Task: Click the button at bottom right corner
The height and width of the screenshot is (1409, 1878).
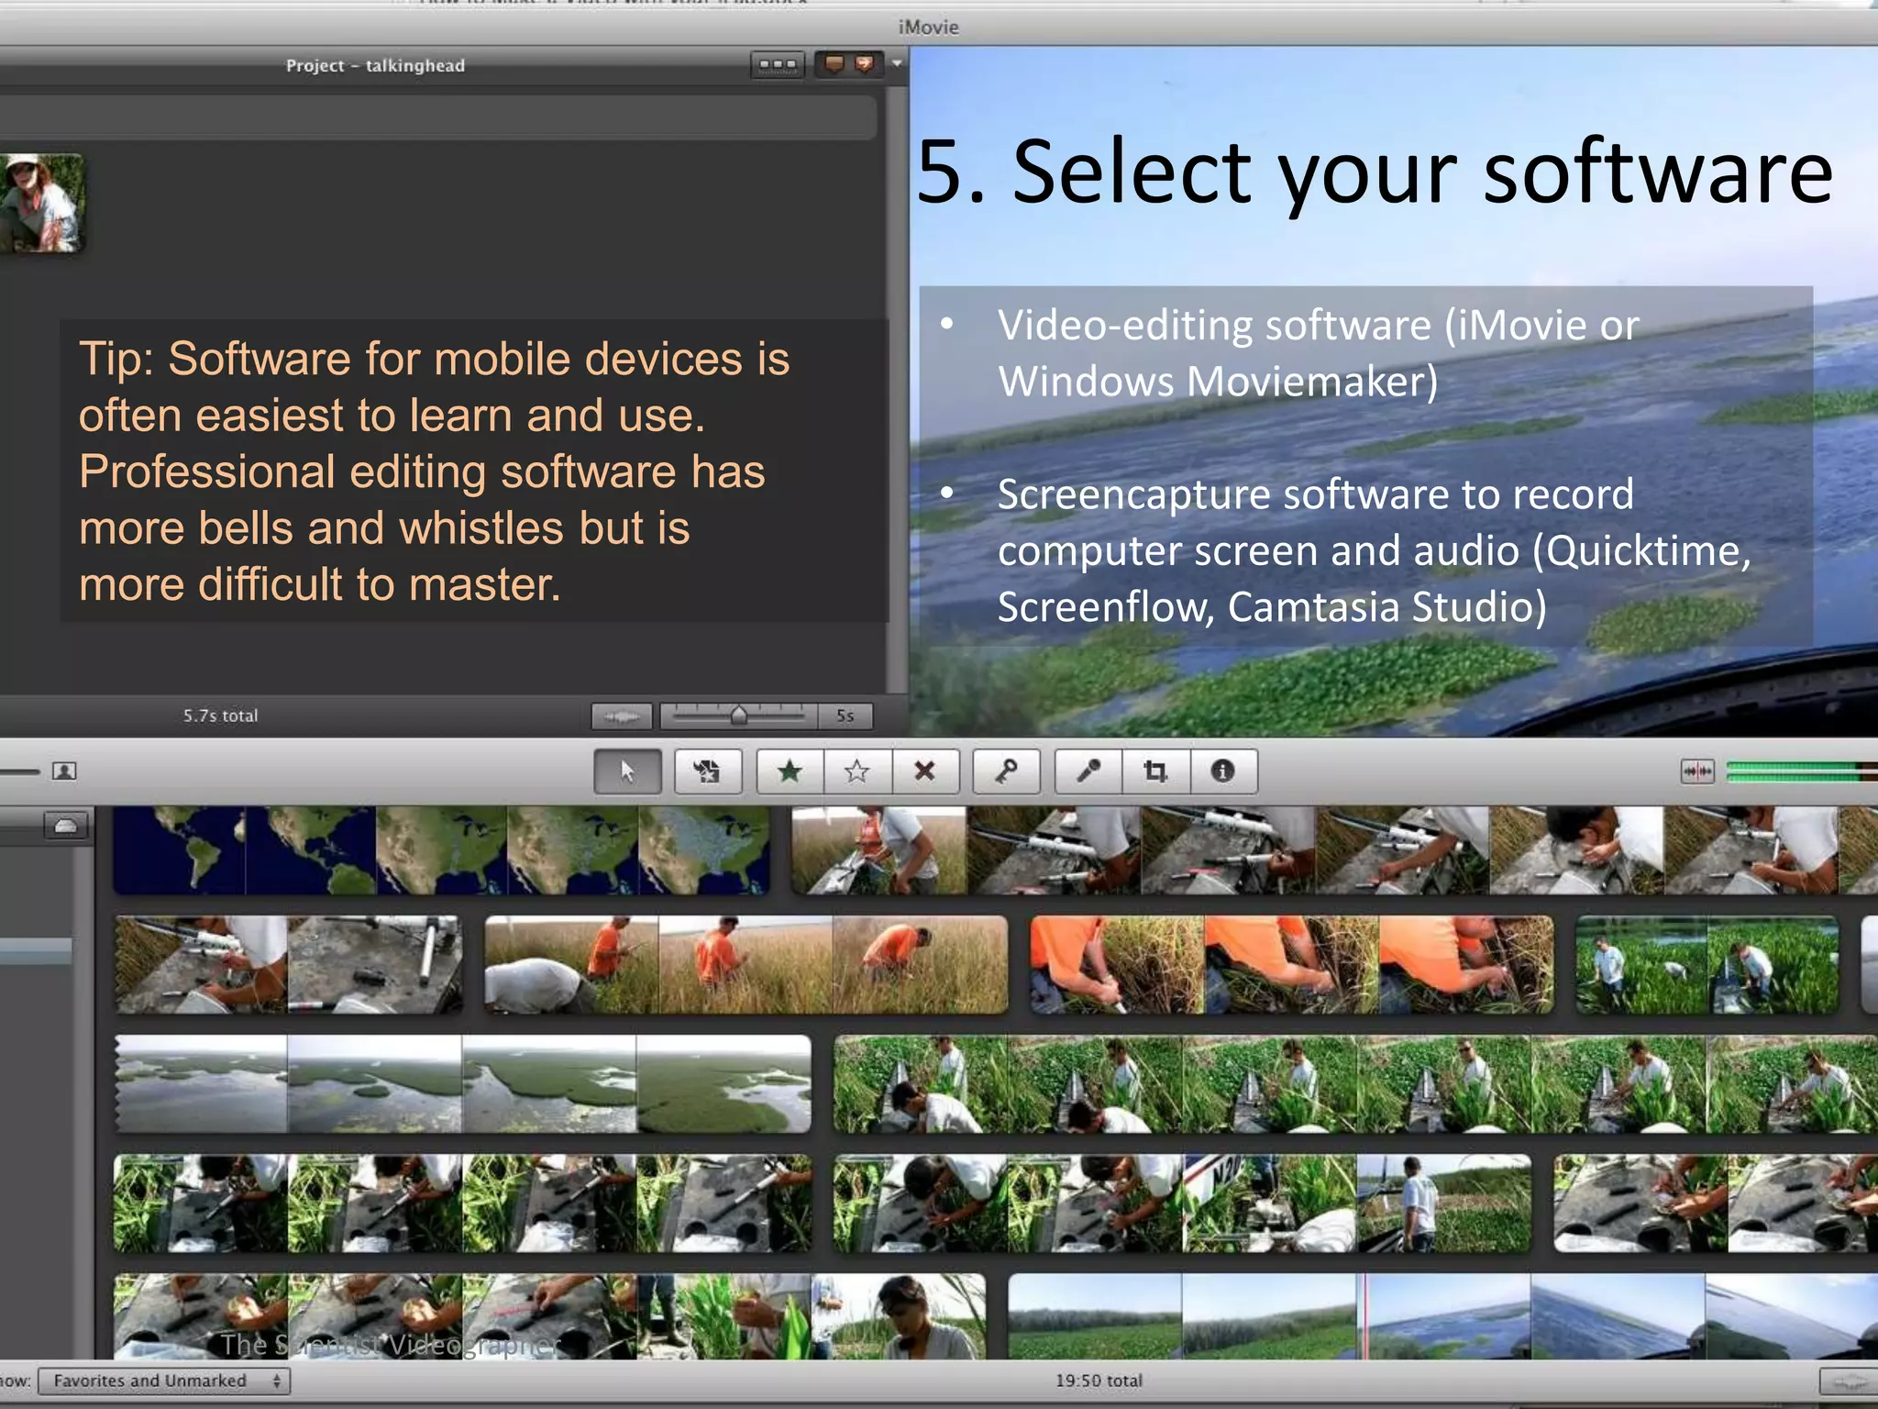Action: pyautogui.click(x=1849, y=1381)
